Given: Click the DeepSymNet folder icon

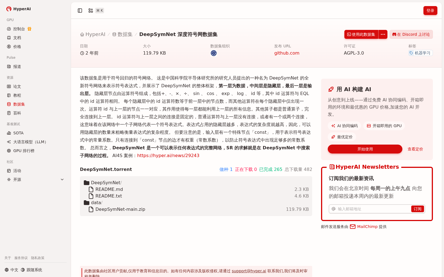Looking at the screenshot, I should pyautogui.click(x=87, y=183).
